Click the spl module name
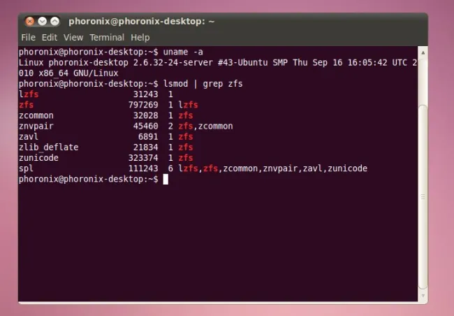 click(x=26, y=168)
